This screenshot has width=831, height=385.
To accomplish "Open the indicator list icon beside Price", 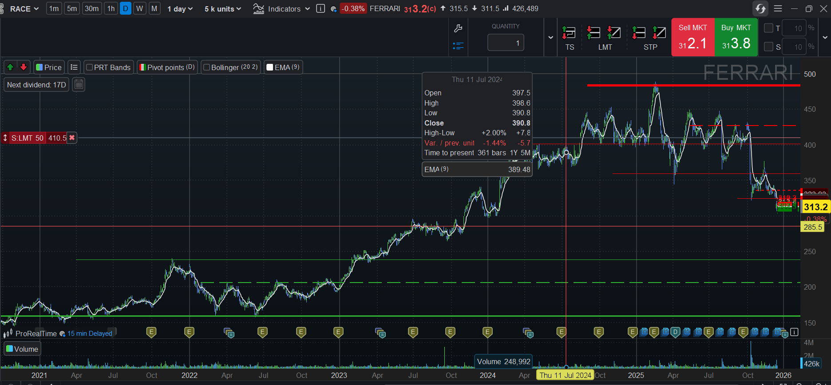I will tap(74, 67).
